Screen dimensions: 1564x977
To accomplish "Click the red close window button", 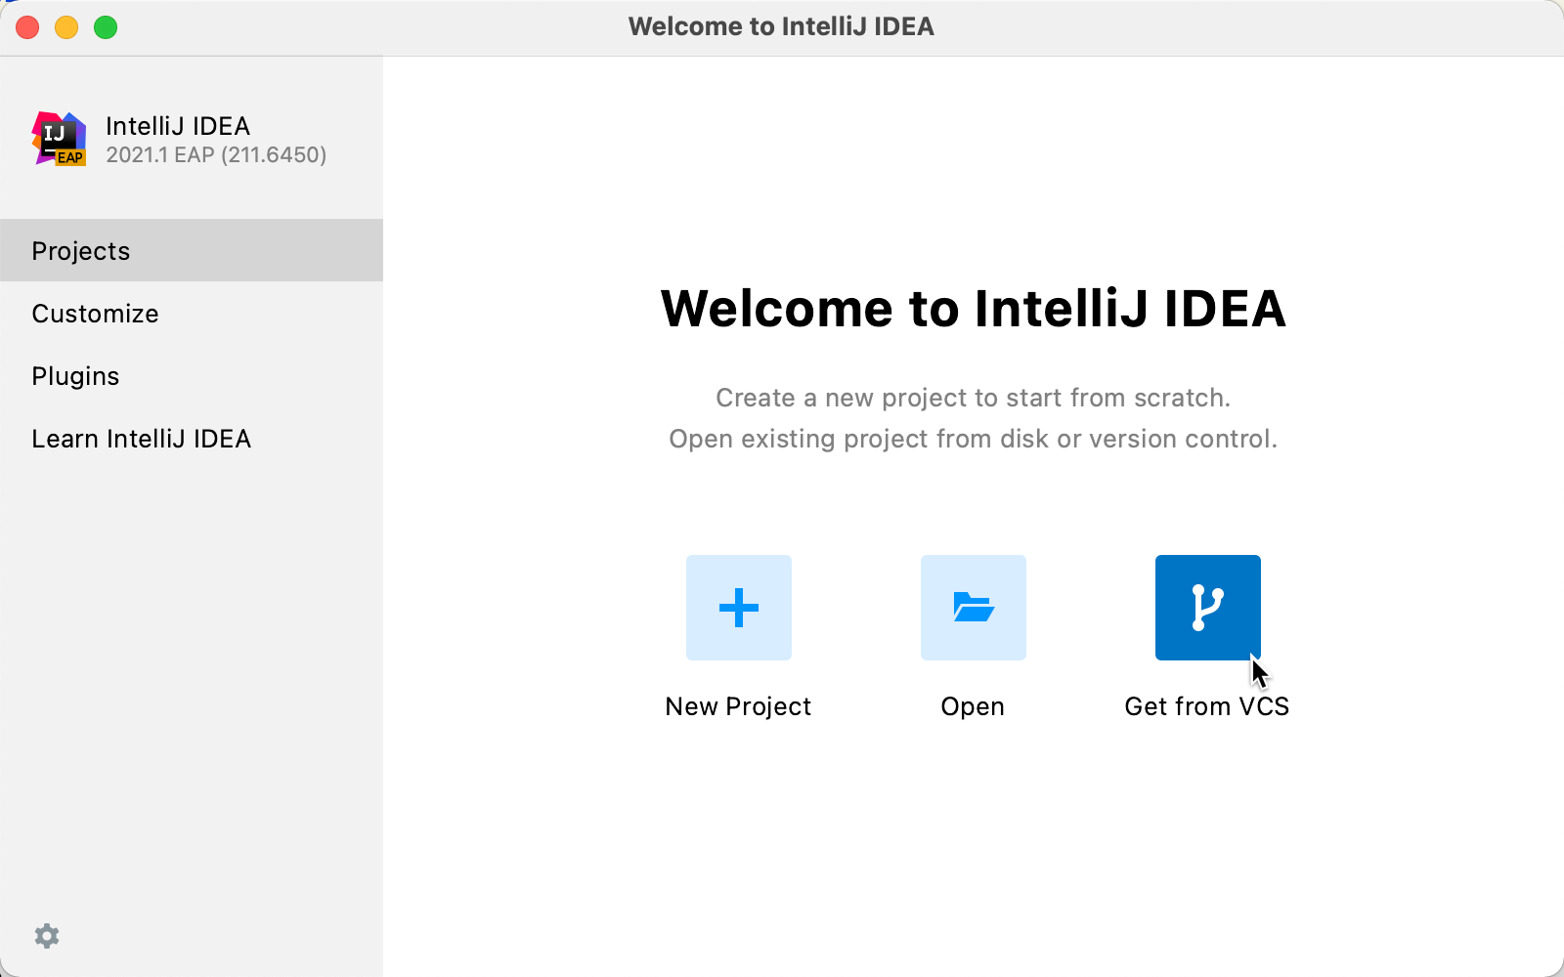I will pyautogui.click(x=27, y=27).
